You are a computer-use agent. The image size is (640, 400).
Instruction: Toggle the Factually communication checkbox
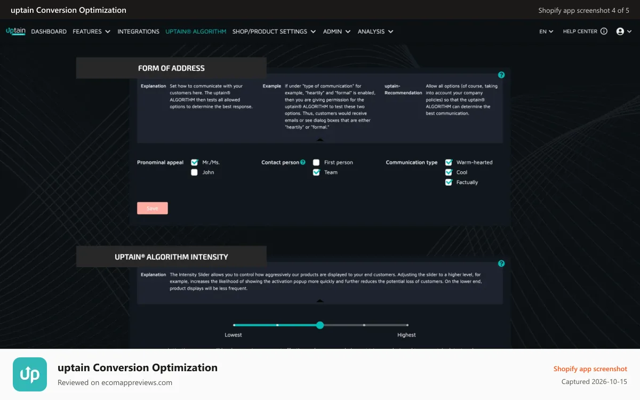click(449, 182)
